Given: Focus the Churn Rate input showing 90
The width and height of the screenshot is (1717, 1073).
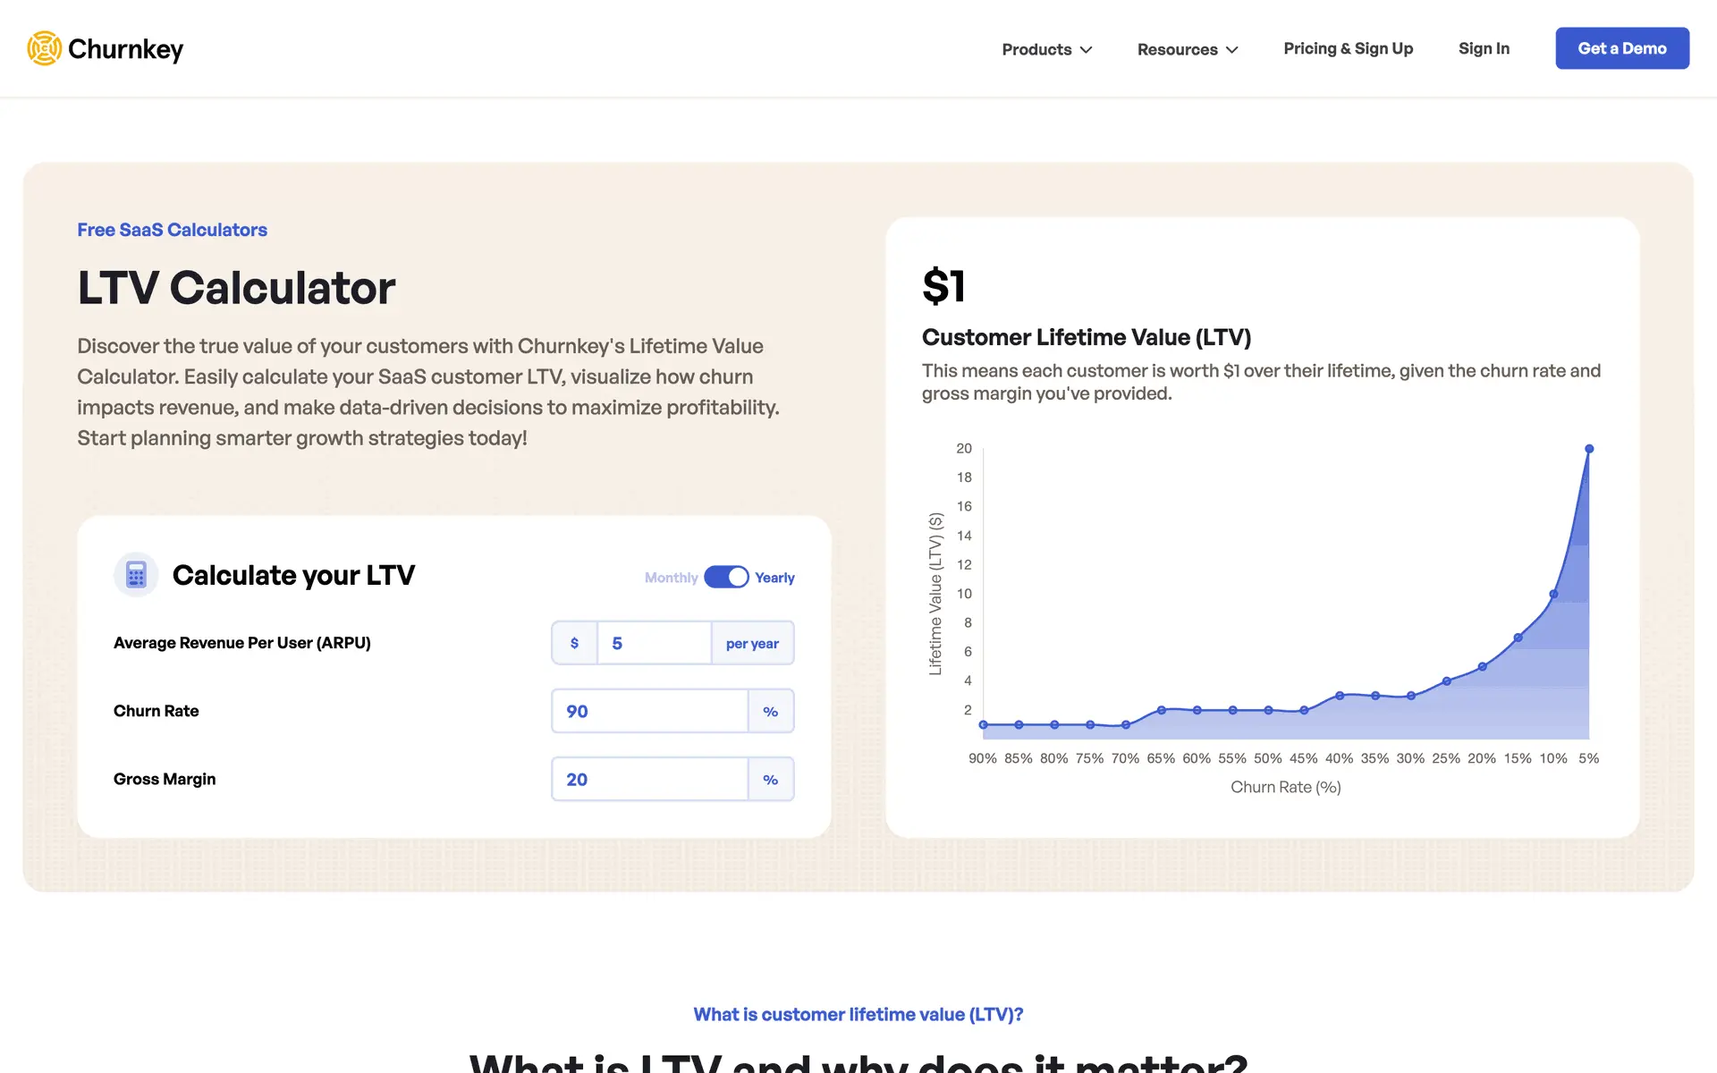Looking at the screenshot, I should coord(649,712).
